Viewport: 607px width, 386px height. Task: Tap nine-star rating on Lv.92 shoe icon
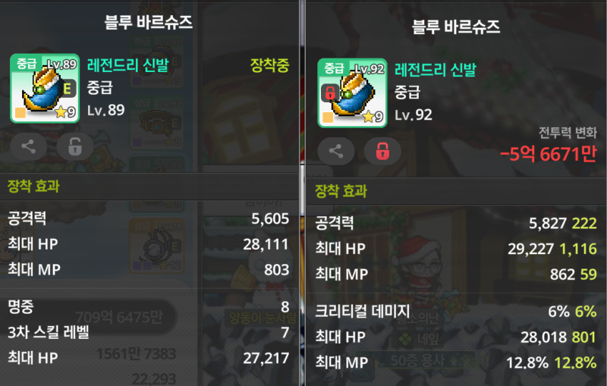pos(373,117)
